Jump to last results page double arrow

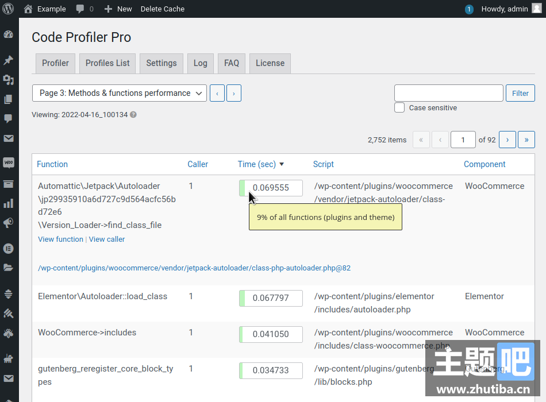pos(526,140)
